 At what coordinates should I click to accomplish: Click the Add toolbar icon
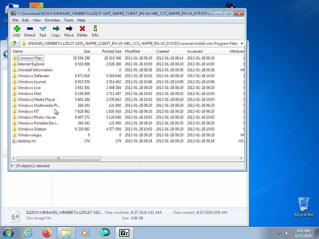click(x=17, y=29)
